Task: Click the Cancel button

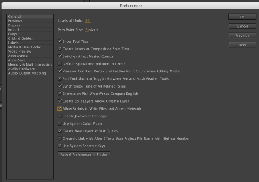Action: tap(242, 26)
